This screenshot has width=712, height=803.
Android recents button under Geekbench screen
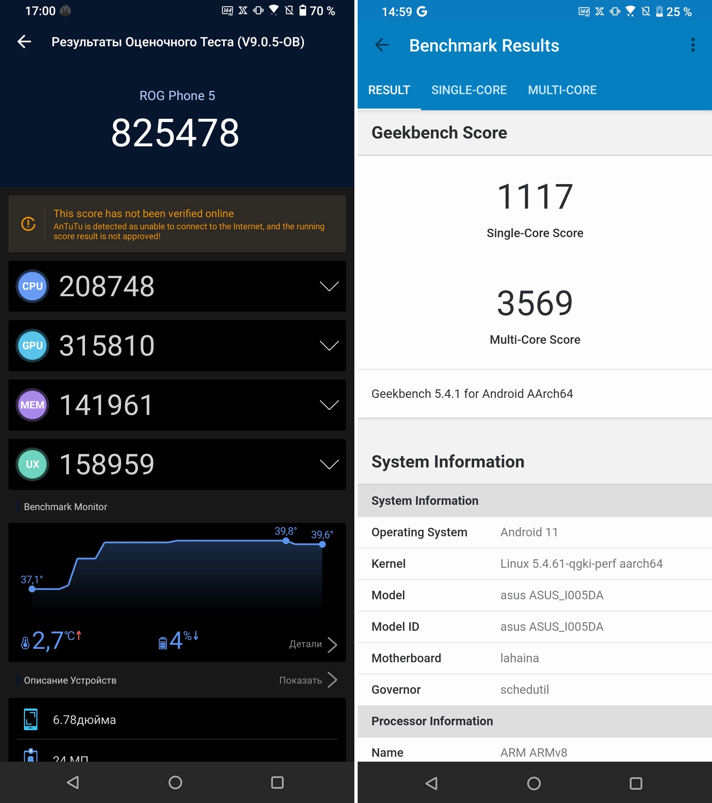tap(636, 783)
